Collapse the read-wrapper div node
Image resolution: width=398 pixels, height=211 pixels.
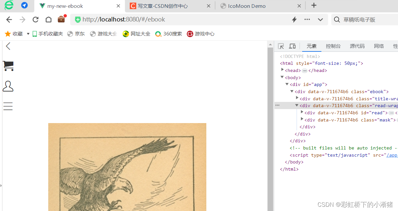pos(297,105)
